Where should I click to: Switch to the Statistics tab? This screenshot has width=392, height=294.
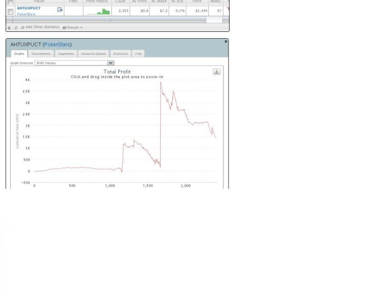click(x=120, y=54)
